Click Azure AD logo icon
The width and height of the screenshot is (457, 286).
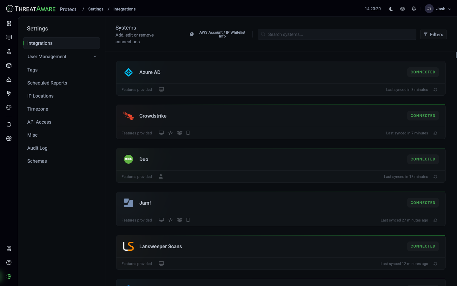point(129,72)
